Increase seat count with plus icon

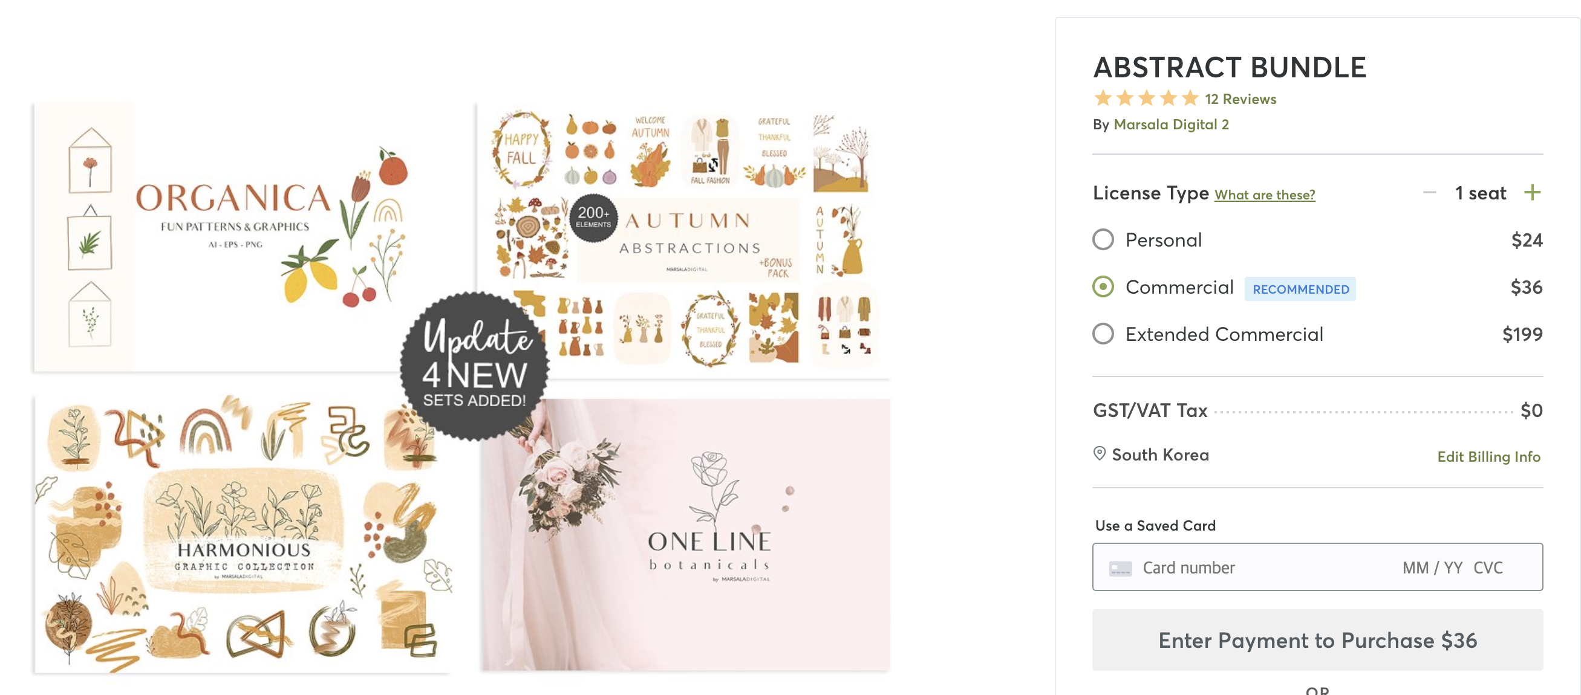point(1532,193)
